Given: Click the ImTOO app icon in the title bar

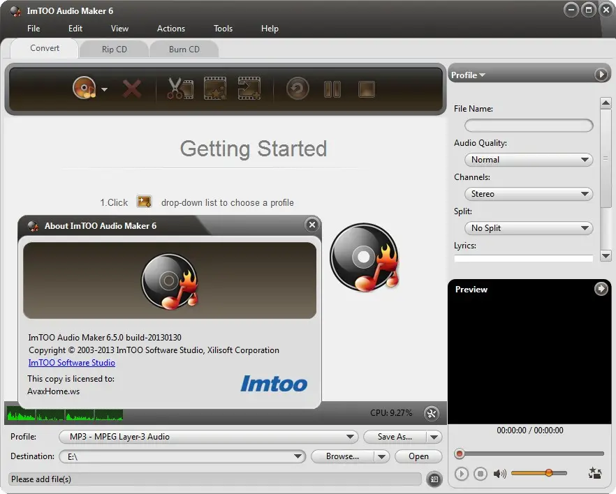Looking at the screenshot, I should click(15, 11).
